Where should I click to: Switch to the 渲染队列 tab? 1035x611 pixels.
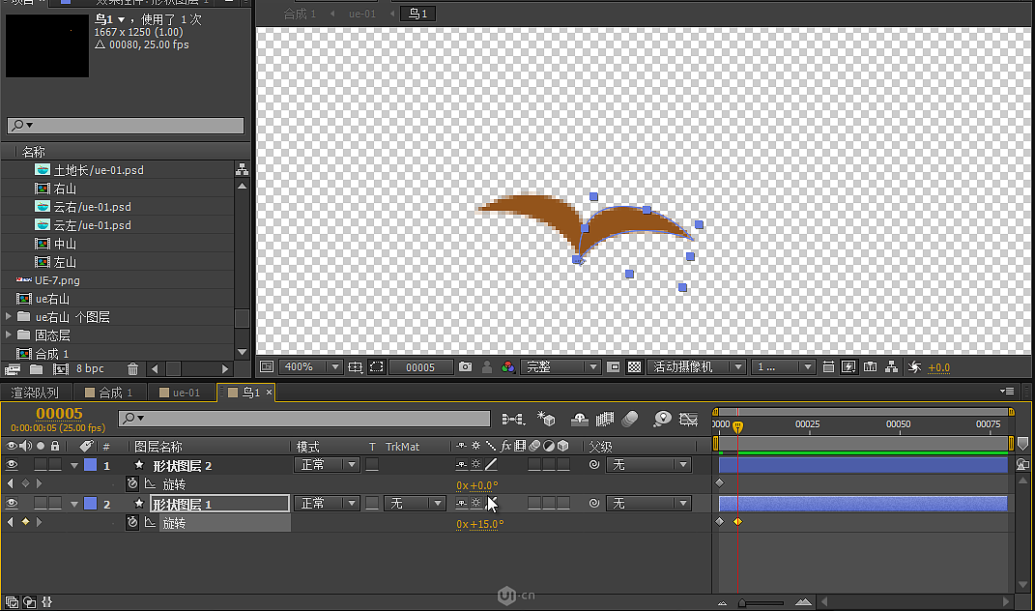[35, 393]
